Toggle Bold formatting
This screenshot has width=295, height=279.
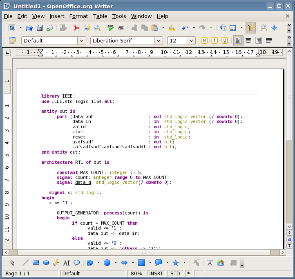click(204, 40)
